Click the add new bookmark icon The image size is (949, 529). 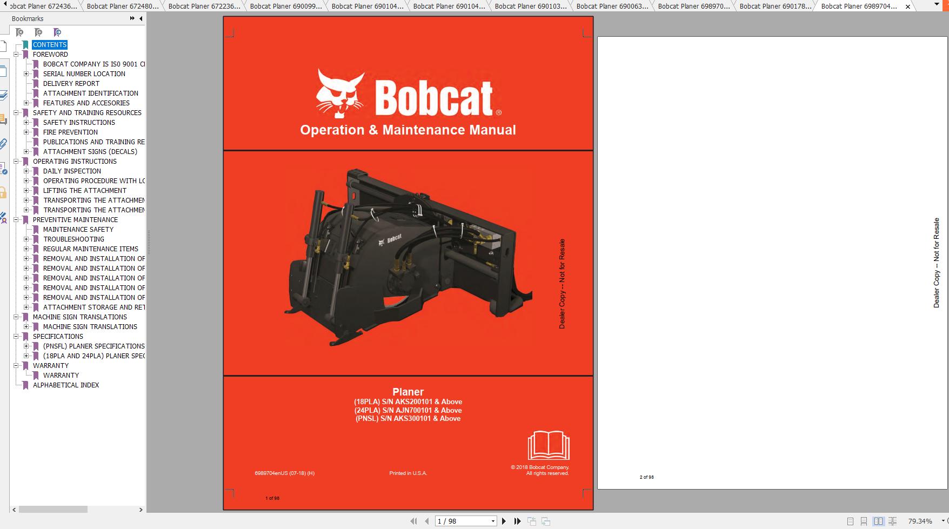[38, 32]
